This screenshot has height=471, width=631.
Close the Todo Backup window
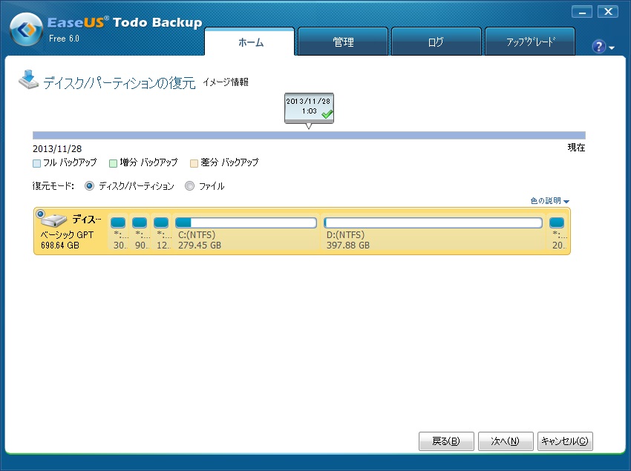pos(608,12)
